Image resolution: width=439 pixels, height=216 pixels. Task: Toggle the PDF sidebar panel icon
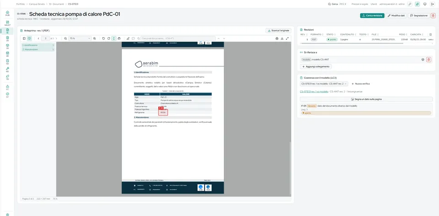24,38
